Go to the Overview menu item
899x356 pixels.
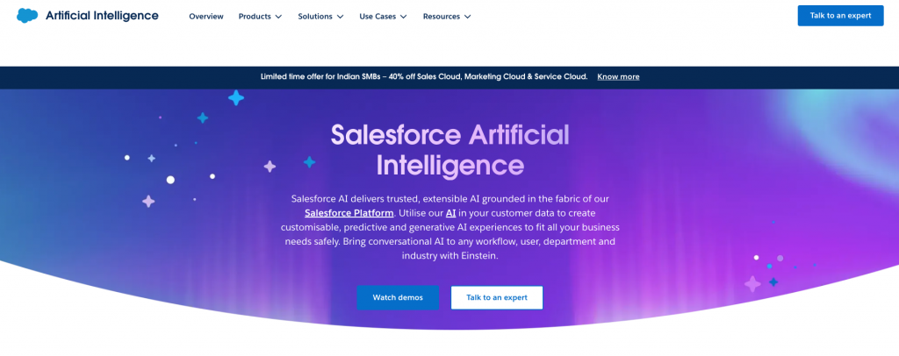click(x=206, y=17)
